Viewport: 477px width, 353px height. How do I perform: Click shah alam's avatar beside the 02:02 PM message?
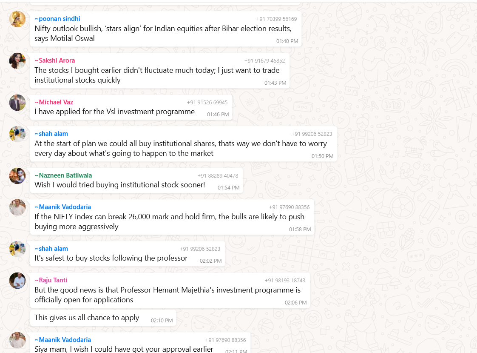(x=17, y=249)
